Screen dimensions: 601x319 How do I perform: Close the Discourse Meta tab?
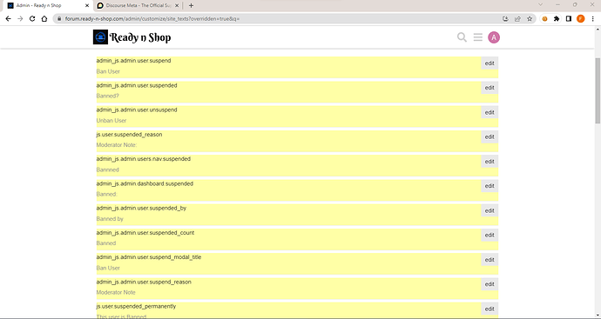click(x=177, y=5)
